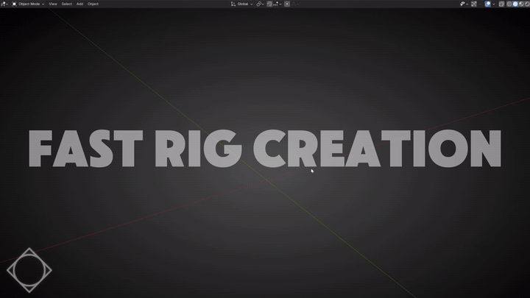
Task: Switch to solid viewport shading
Action: click(x=515, y=4)
